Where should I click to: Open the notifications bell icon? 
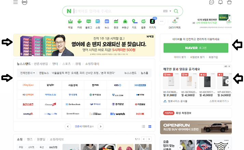pyautogui.click(x=220, y=2)
